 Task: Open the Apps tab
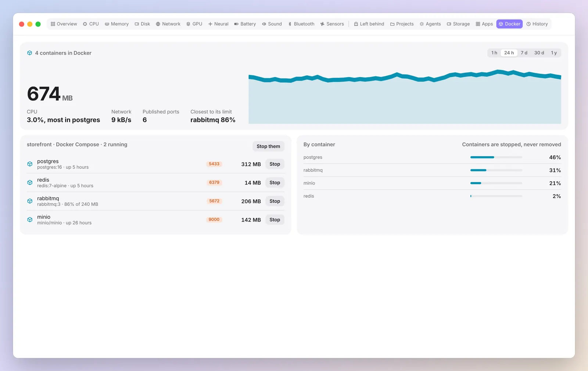(x=484, y=24)
